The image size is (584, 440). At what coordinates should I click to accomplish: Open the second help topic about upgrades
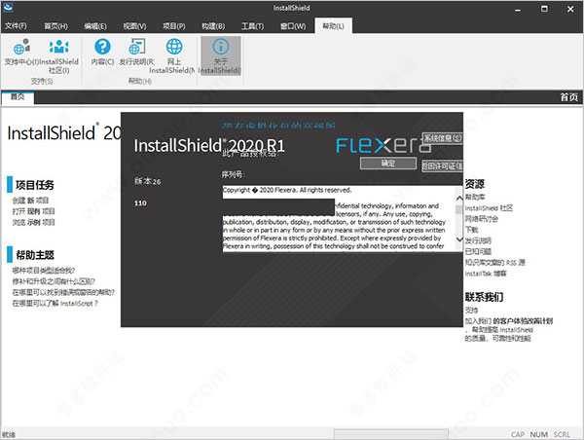tap(54, 281)
